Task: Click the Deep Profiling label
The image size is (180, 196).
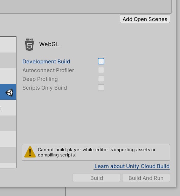Action: 40,79
